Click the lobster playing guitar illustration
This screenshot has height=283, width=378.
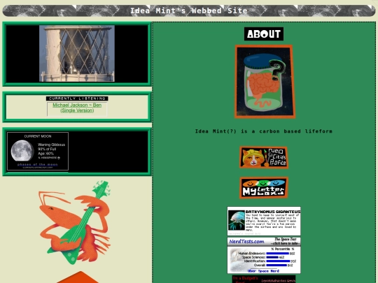(75, 223)
